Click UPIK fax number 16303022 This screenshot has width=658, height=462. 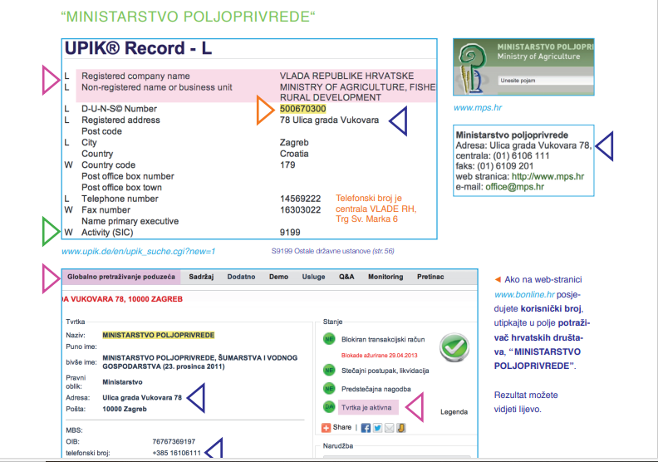pos(301,210)
